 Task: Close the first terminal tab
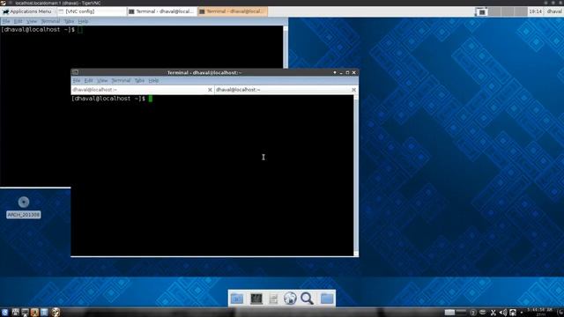(x=210, y=90)
